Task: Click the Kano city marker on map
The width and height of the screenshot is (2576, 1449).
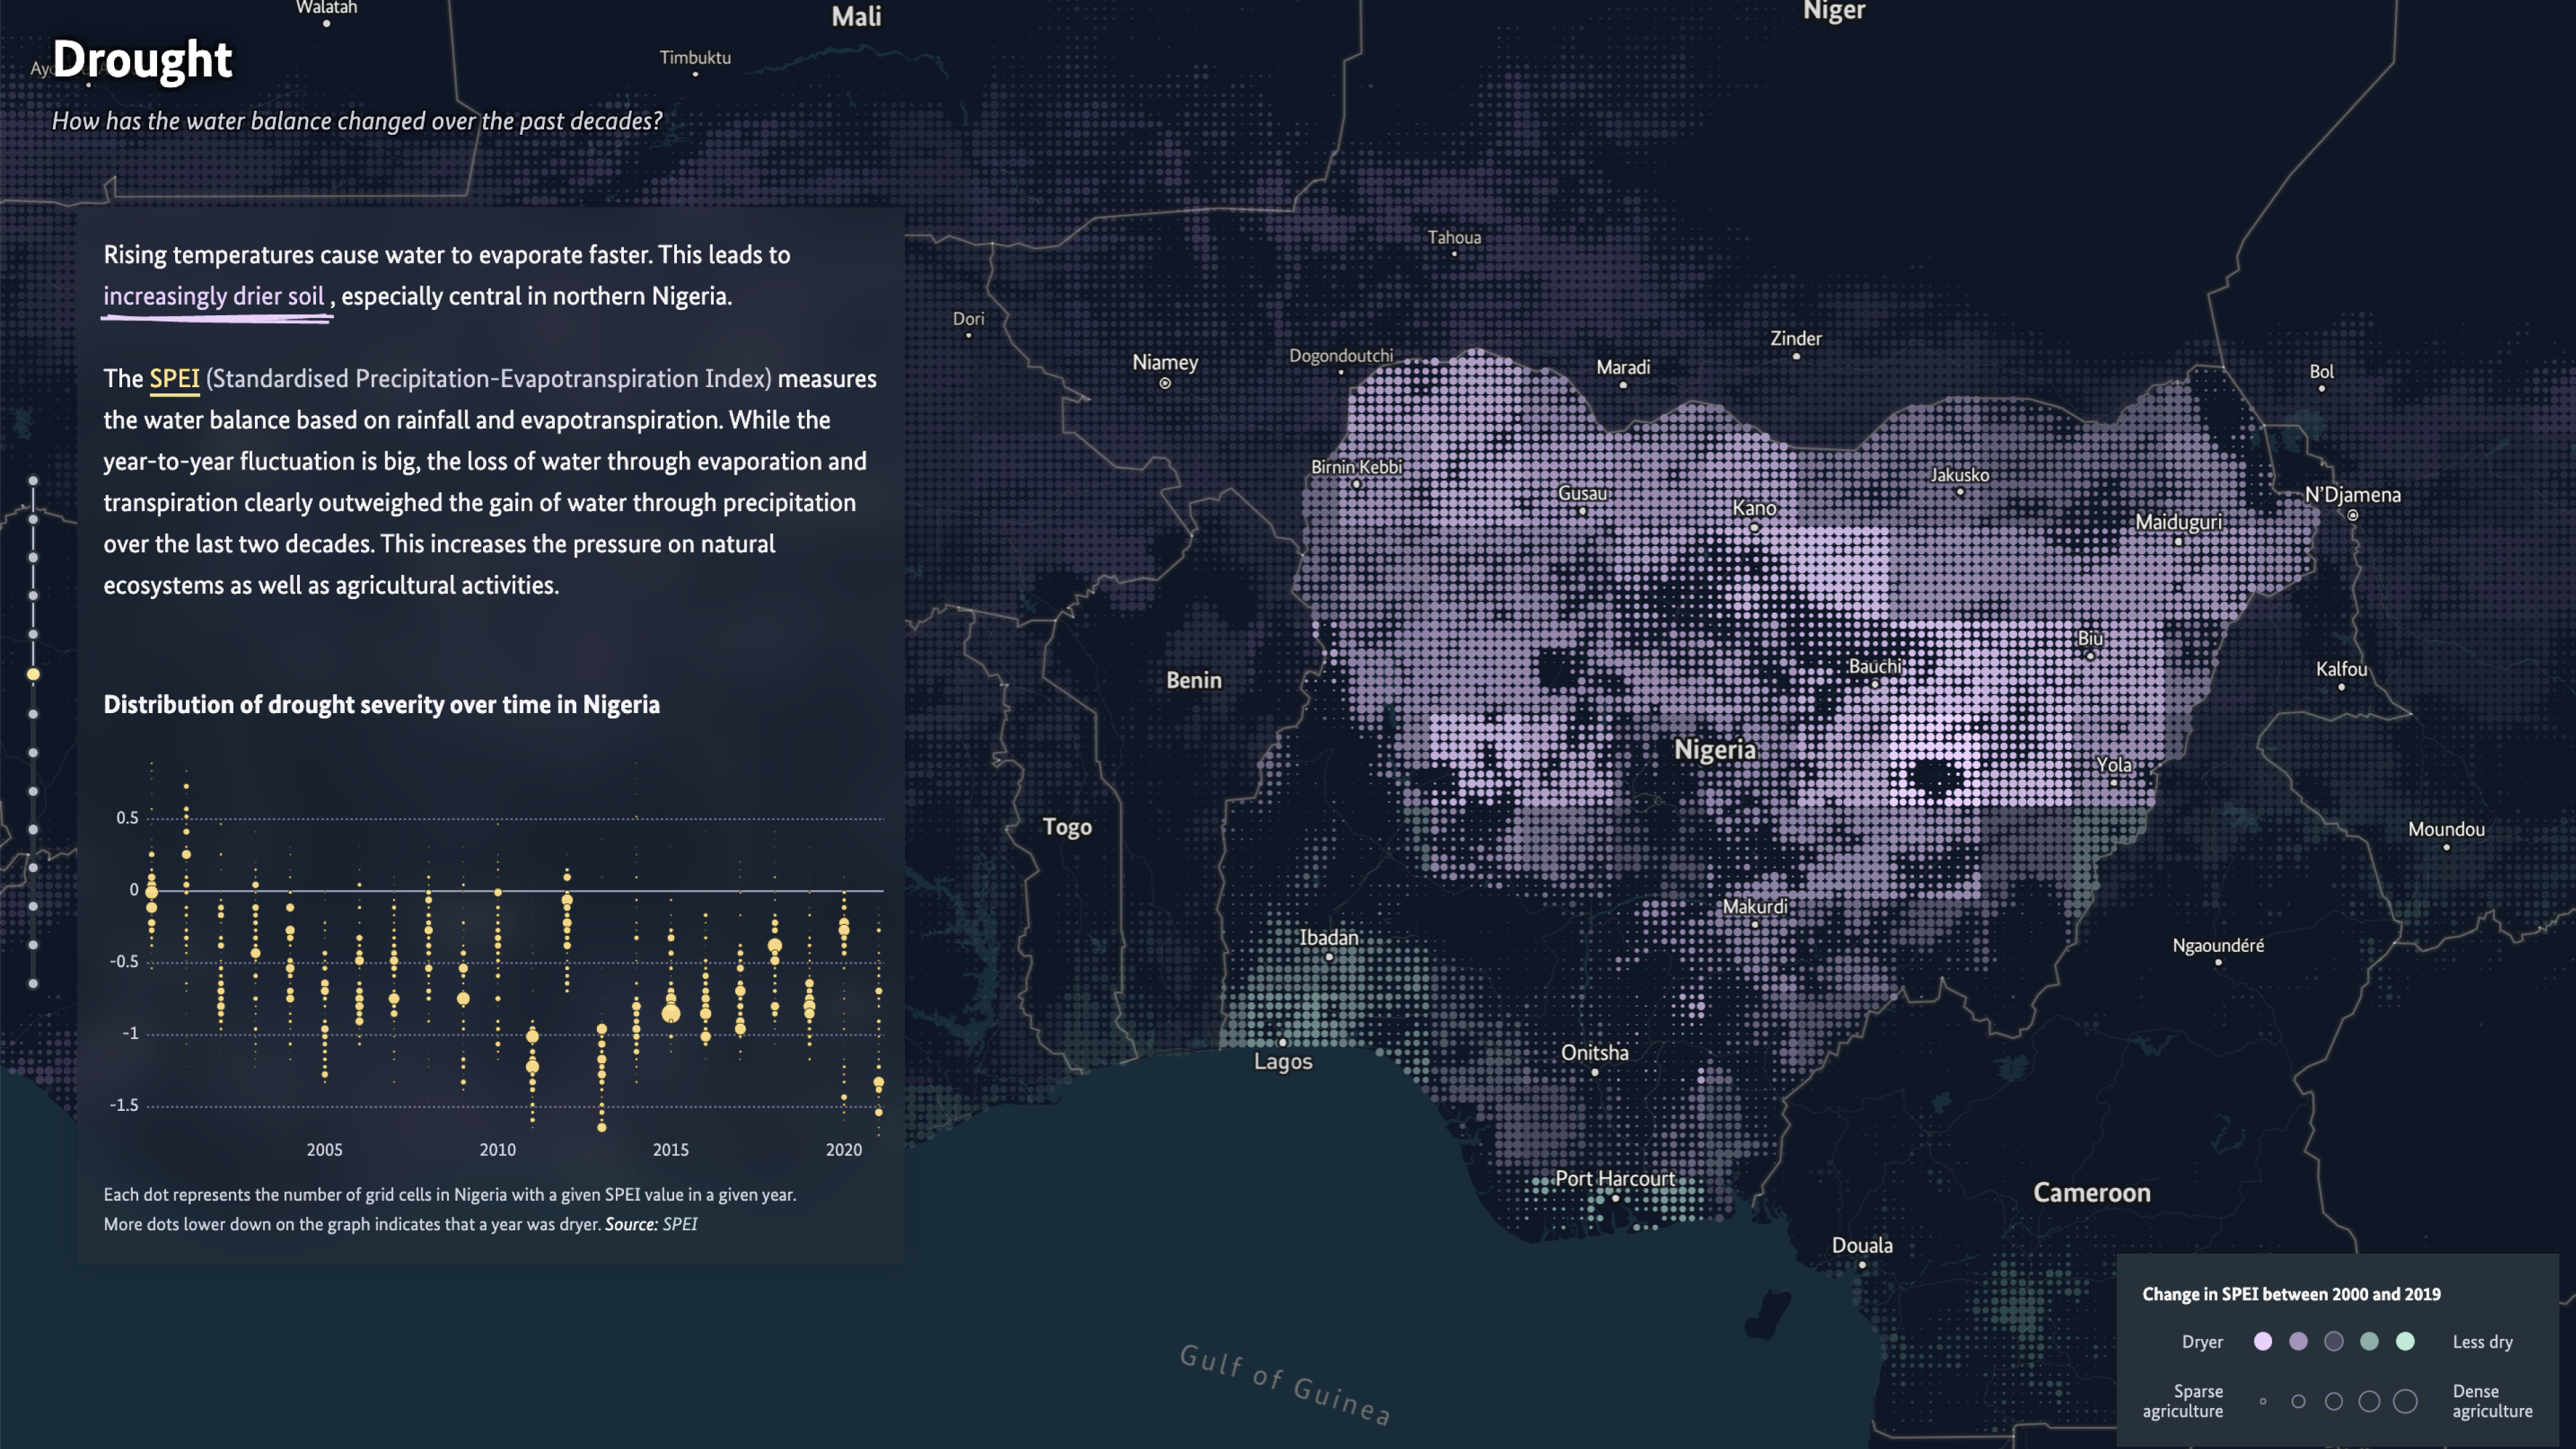Action: pyautogui.click(x=1754, y=527)
